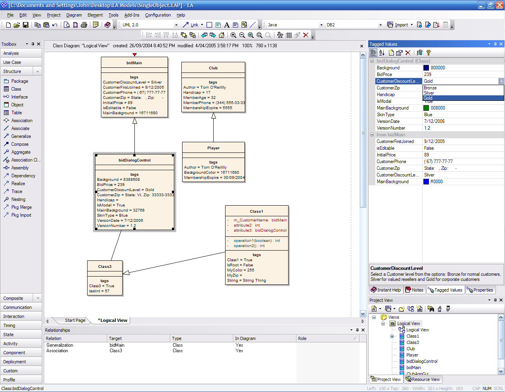The width and height of the screenshot is (505, 392).
Task: Pin the Relationships panel
Action: pyautogui.click(x=357, y=330)
